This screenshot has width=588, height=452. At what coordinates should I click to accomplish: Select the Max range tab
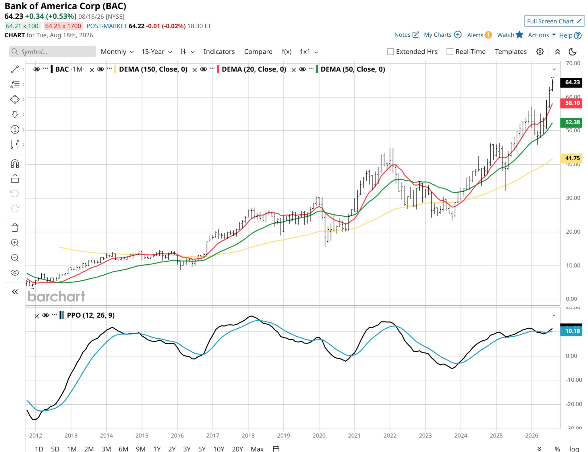pos(257,449)
